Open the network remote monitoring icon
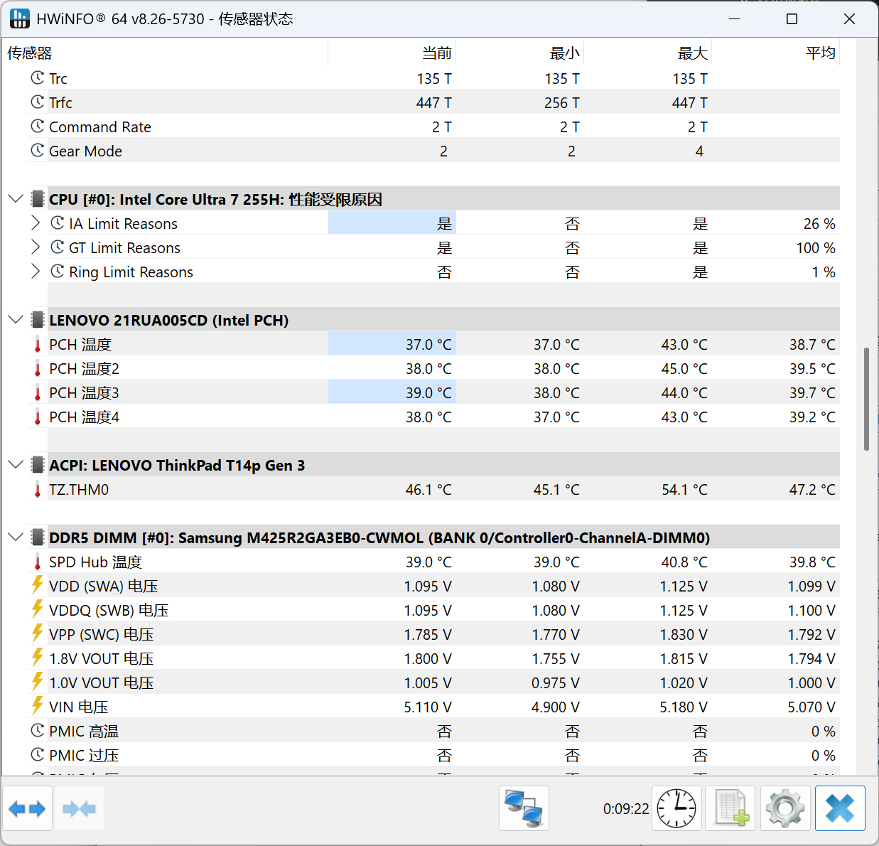 (524, 808)
